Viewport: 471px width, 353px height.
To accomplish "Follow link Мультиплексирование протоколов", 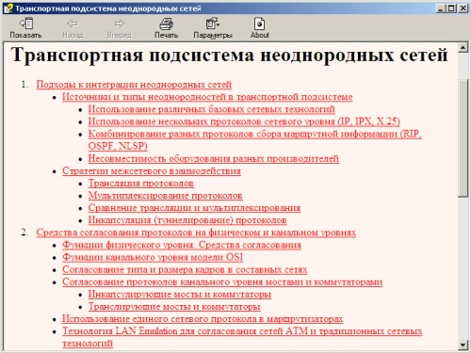I will [x=165, y=196].
